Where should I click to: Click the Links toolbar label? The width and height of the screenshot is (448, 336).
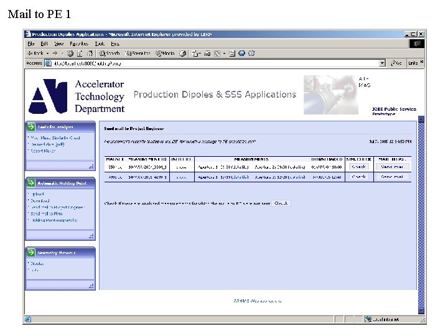(x=413, y=63)
